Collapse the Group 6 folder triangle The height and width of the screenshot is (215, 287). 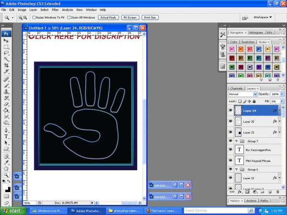[236, 170]
